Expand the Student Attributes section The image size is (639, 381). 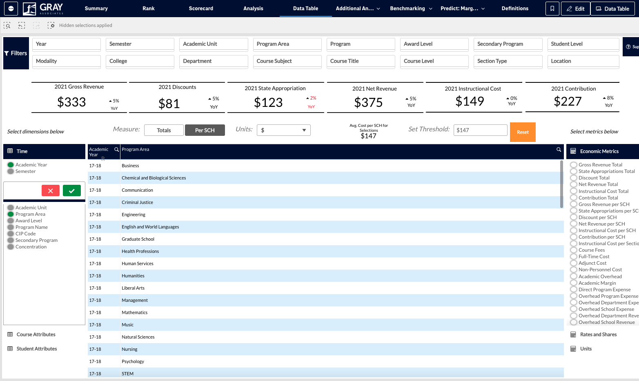click(x=37, y=349)
